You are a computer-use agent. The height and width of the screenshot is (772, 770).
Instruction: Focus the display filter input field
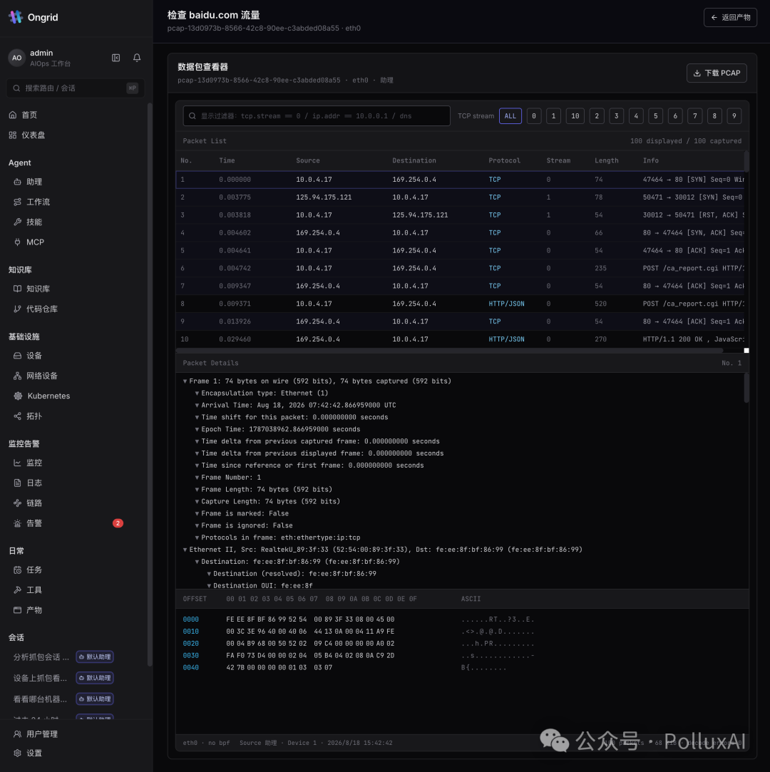click(317, 116)
